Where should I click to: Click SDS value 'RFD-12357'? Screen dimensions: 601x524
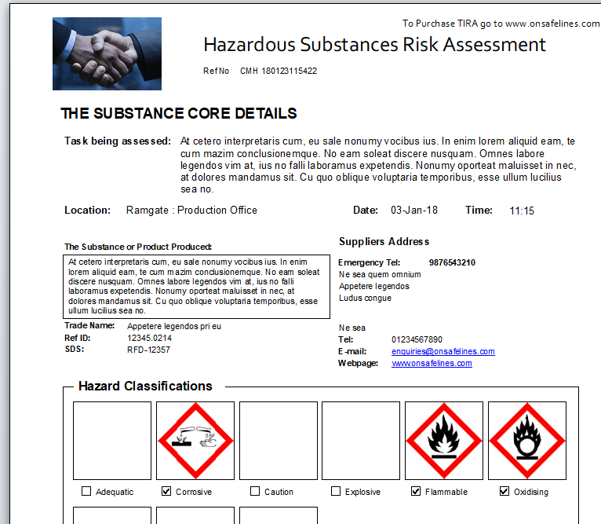pyautogui.click(x=148, y=350)
